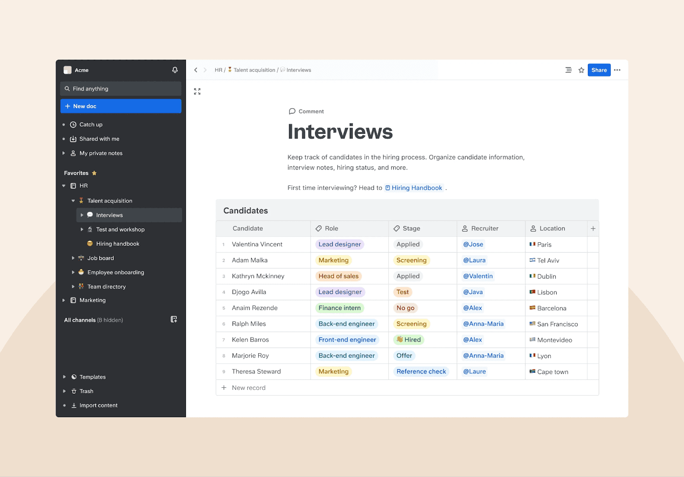Image resolution: width=684 pixels, height=477 pixels.
Task: Collapse the HR section in Favorites
Action: tap(64, 185)
